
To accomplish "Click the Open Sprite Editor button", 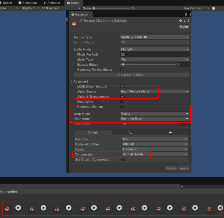I will tap(131, 75).
